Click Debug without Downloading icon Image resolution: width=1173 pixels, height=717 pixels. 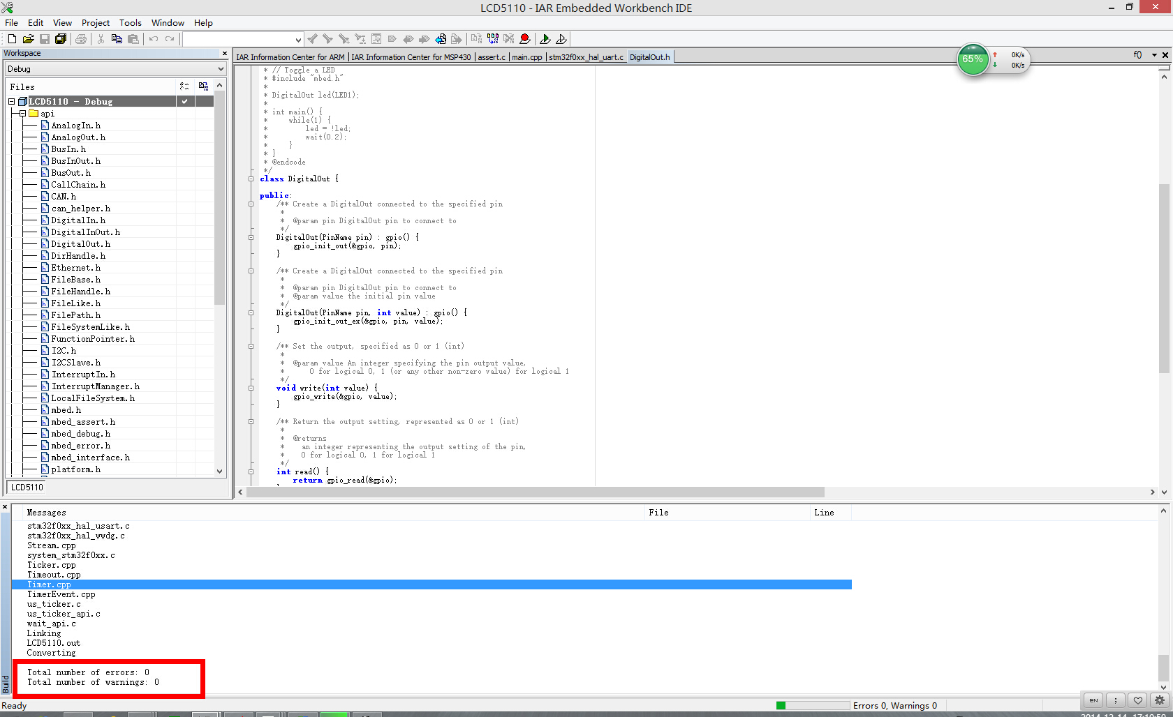coord(561,39)
